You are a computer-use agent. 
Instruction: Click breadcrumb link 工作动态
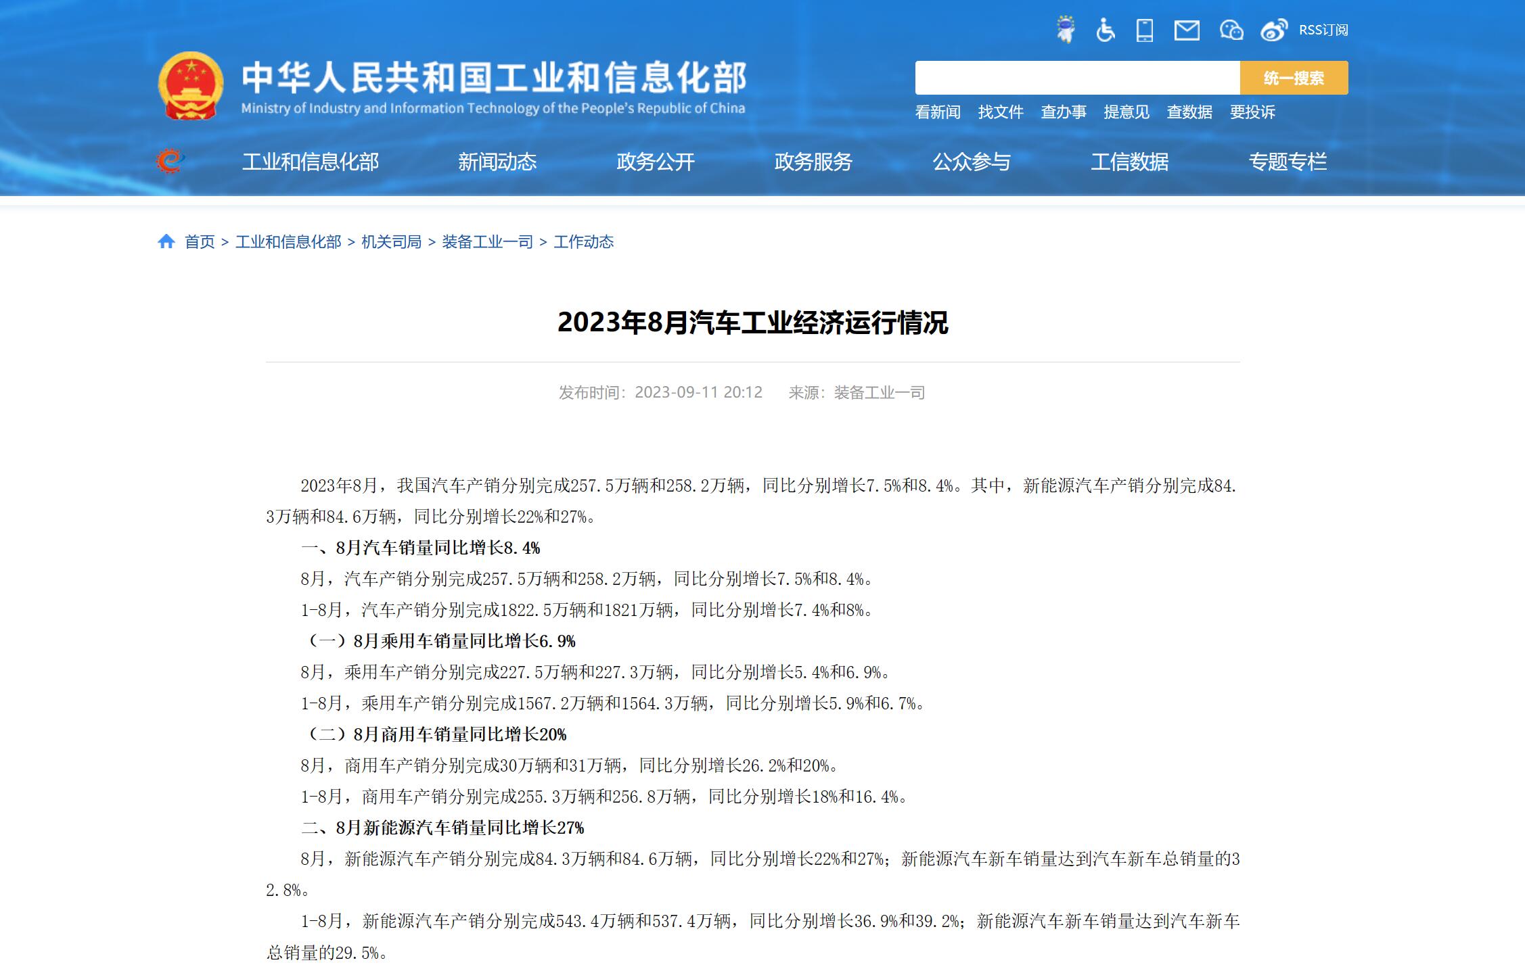pyautogui.click(x=583, y=241)
